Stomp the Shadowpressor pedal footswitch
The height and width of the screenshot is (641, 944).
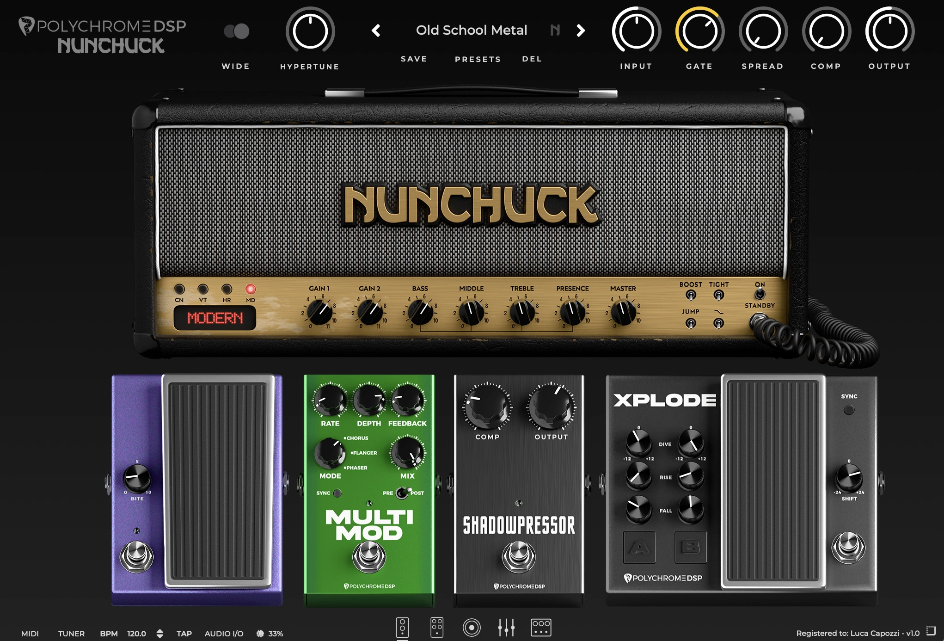[519, 556]
